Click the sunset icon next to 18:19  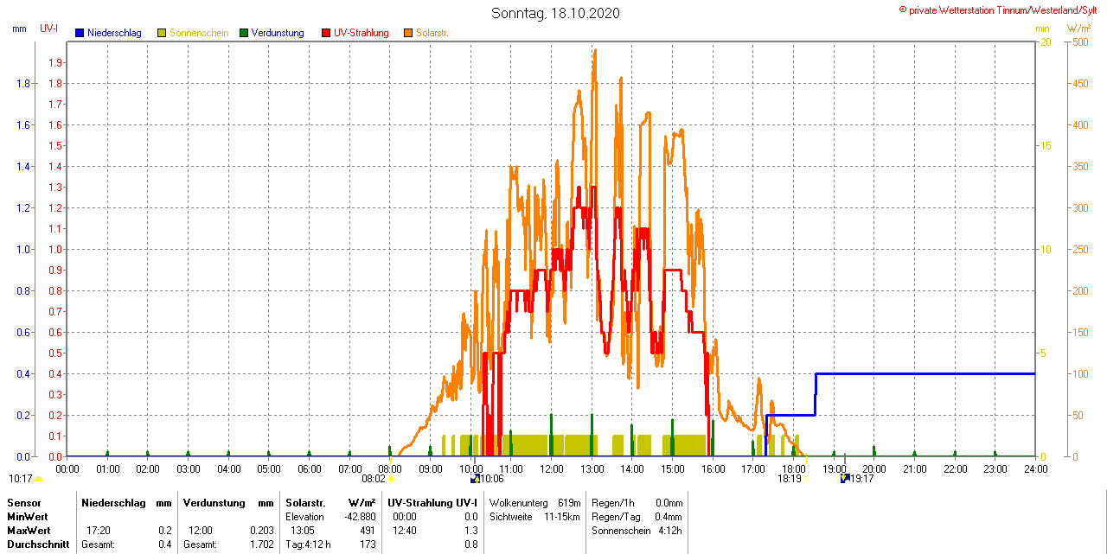806,479
